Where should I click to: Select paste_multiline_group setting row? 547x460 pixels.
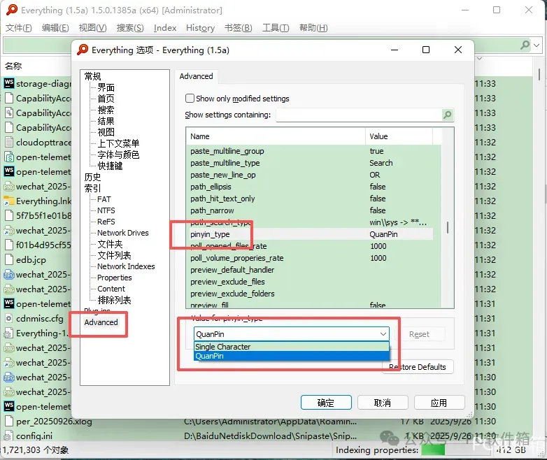311,151
